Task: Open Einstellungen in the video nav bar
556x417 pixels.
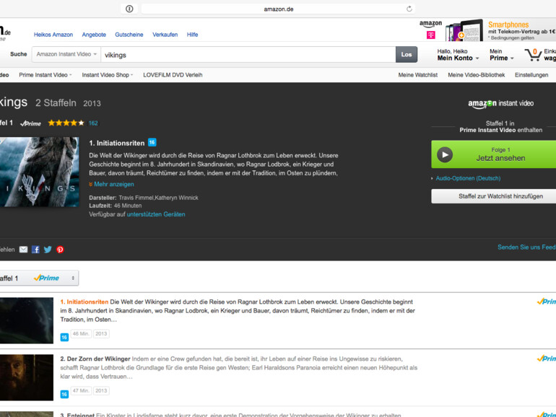Action: (531, 75)
